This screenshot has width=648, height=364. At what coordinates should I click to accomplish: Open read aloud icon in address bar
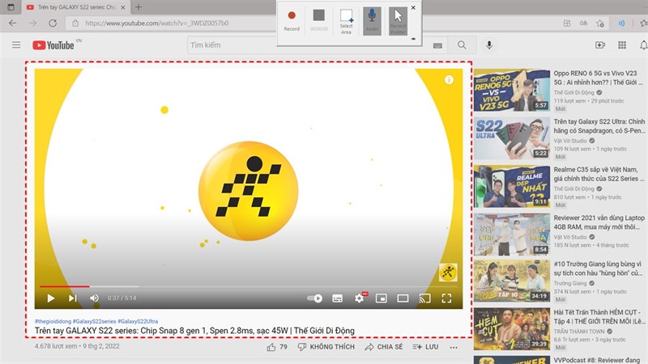pos(621,23)
